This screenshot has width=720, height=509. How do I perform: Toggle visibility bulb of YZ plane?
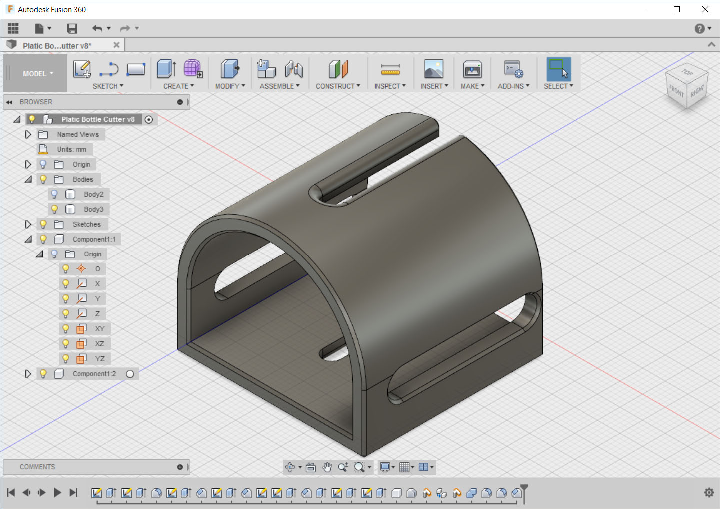pos(65,359)
